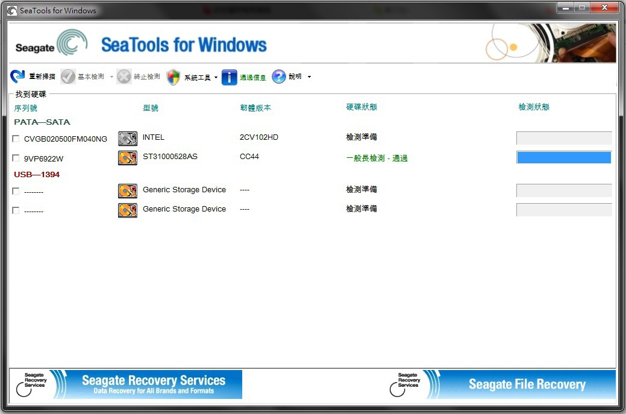Click the 檢測狀態 test status column header
This screenshot has height=414, width=626.
(x=534, y=107)
